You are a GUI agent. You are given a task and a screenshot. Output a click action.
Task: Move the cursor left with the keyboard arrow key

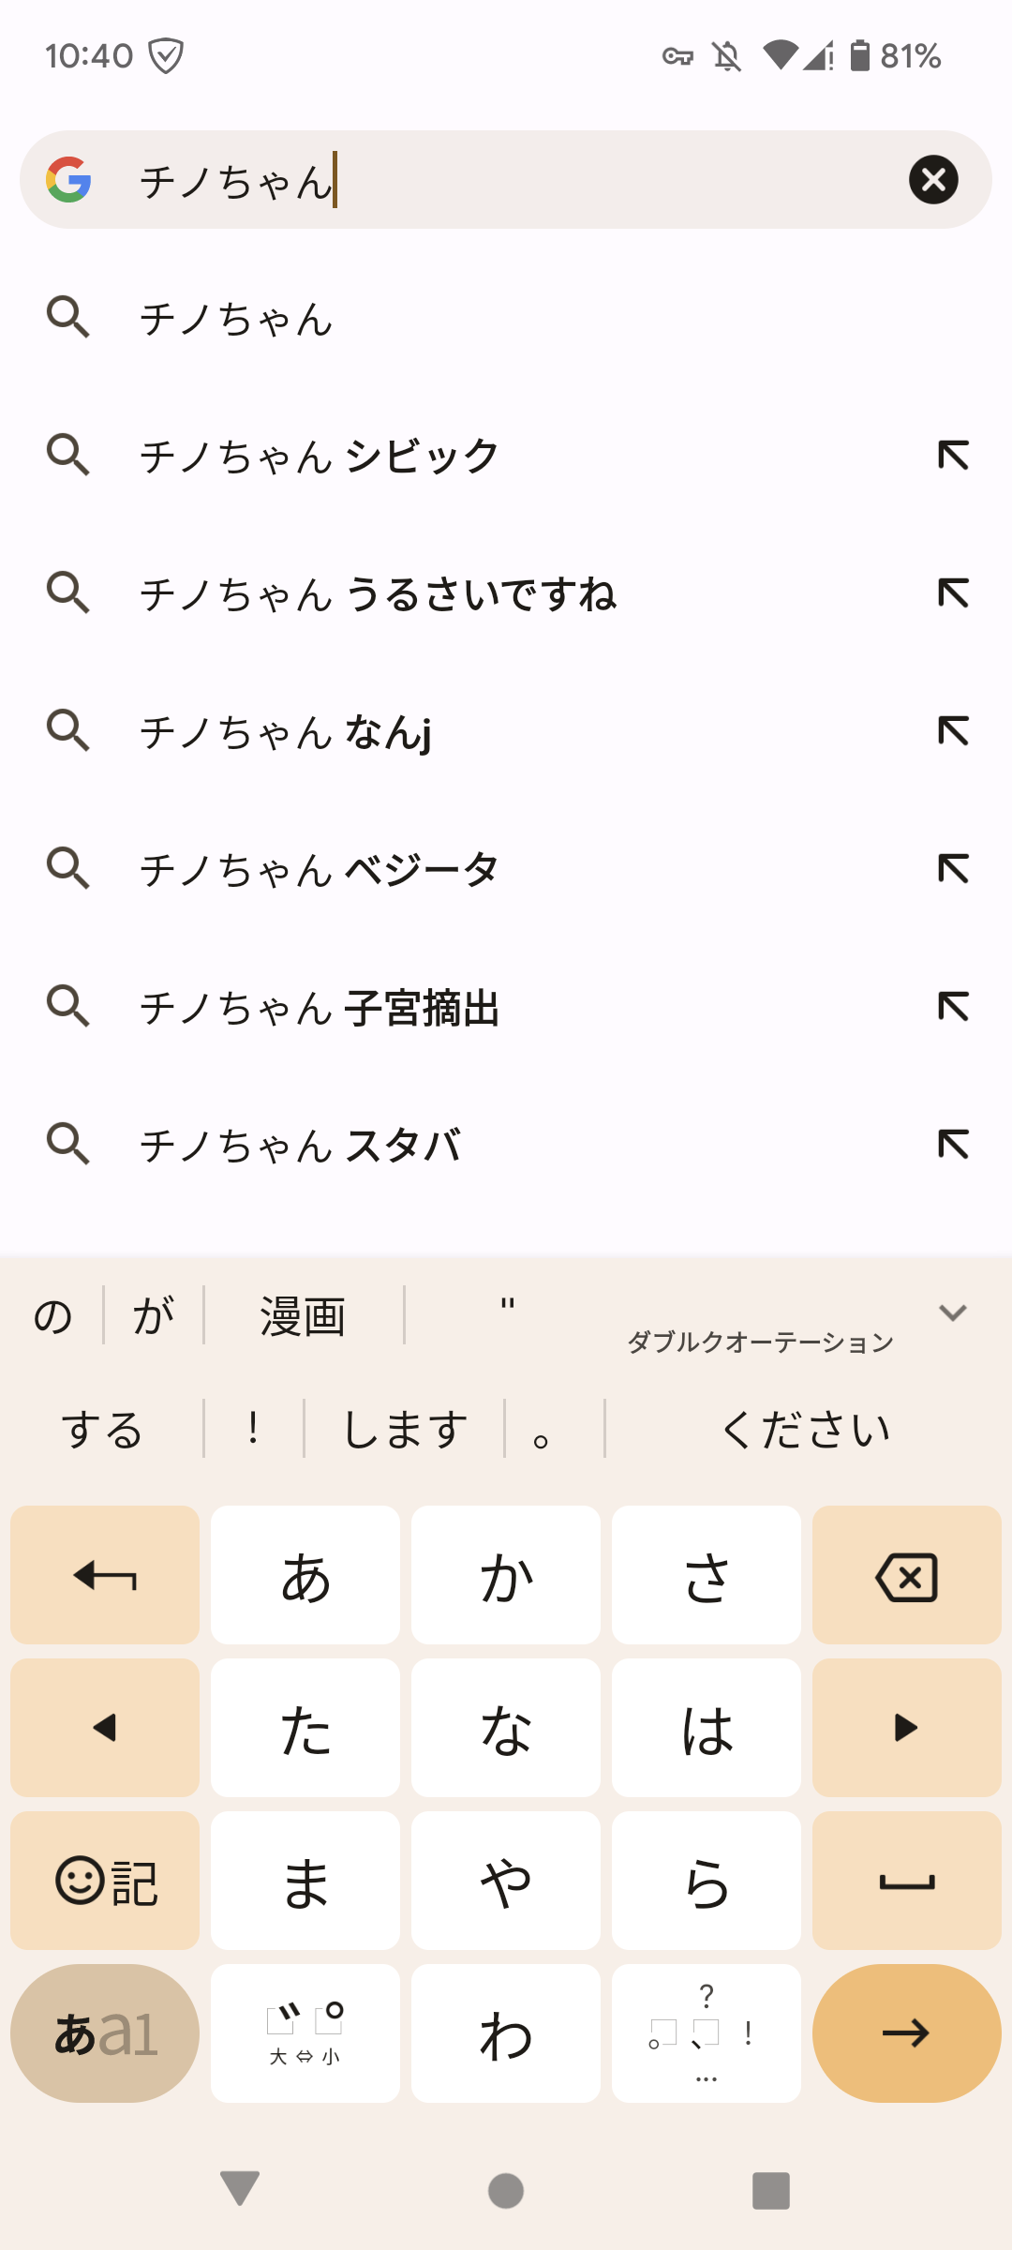tap(105, 1728)
